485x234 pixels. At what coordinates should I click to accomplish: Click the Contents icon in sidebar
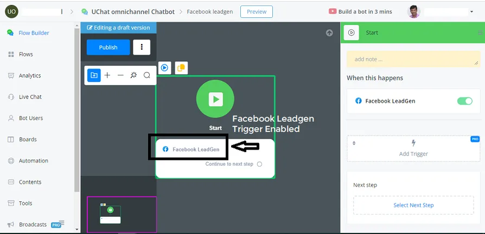[11, 182]
